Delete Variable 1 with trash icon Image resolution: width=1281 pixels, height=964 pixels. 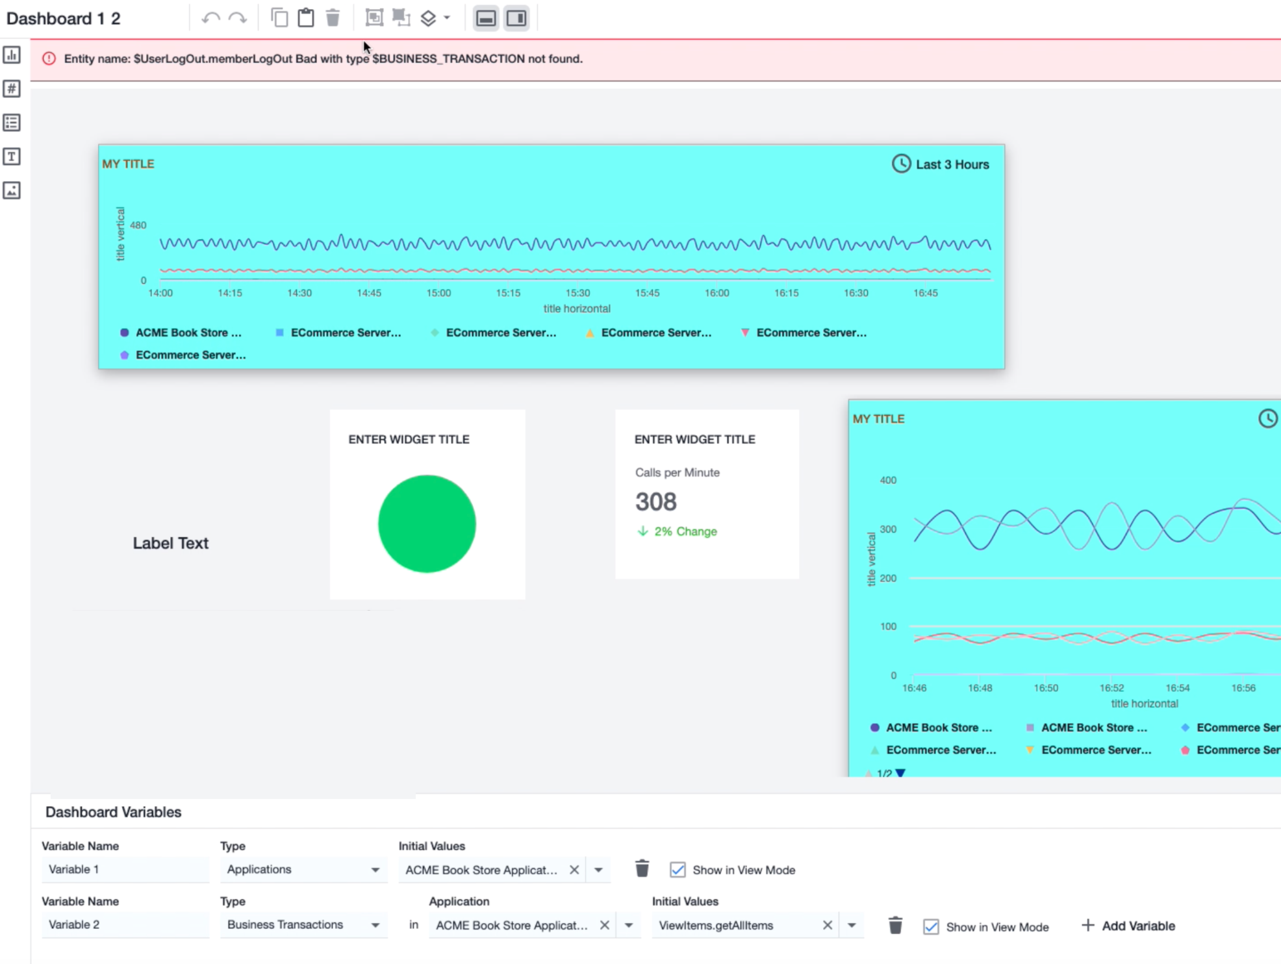(x=642, y=869)
